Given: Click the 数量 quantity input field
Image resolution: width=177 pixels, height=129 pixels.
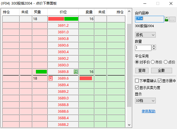Looking at the screenshot, I should point(143,48).
